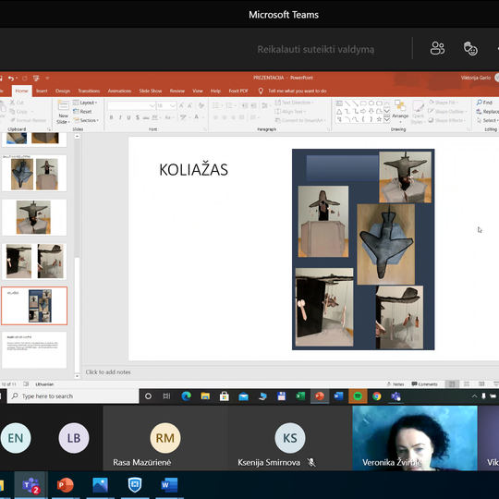499x499 pixels.
Task: Click Increase Font Size icon
Action: coord(181,105)
